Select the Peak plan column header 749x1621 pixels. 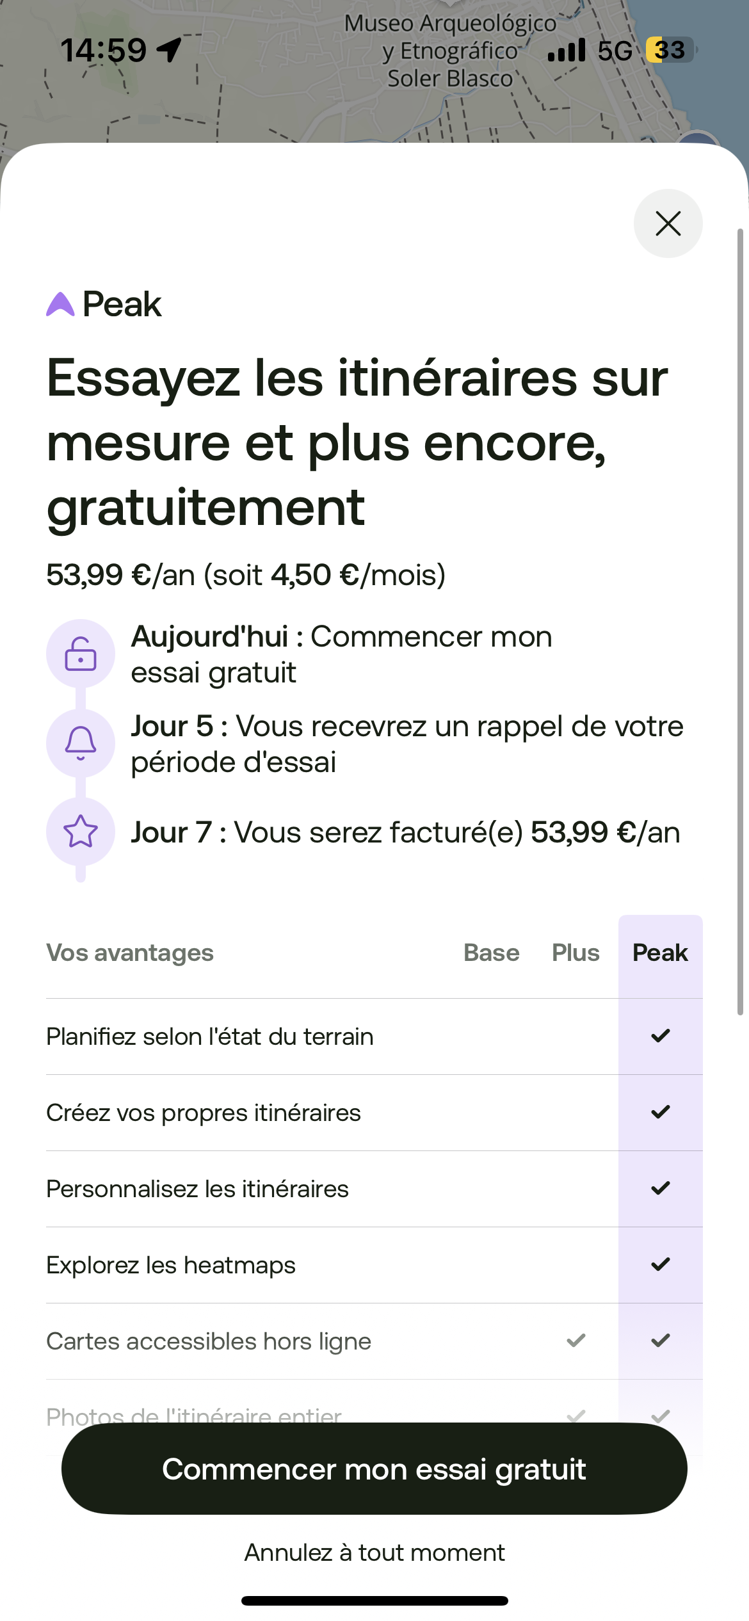click(660, 953)
